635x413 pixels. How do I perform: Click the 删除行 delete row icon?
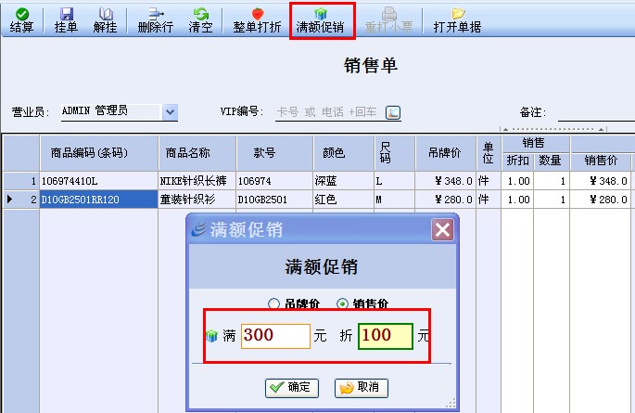156,20
